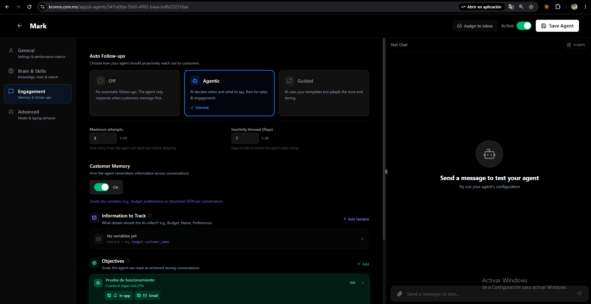Click the zoom magnifier icon in address bar

pyautogui.click(x=521, y=7)
